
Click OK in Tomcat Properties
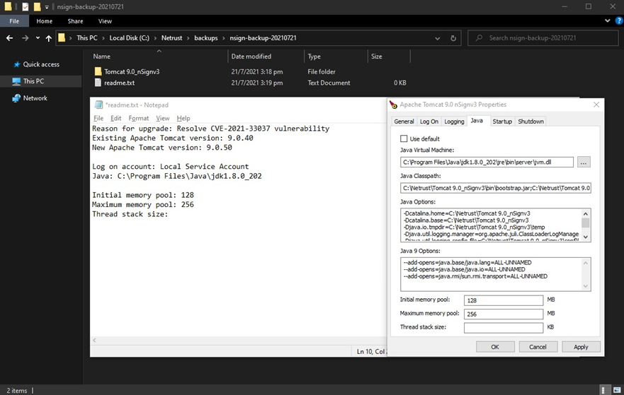tap(495, 347)
